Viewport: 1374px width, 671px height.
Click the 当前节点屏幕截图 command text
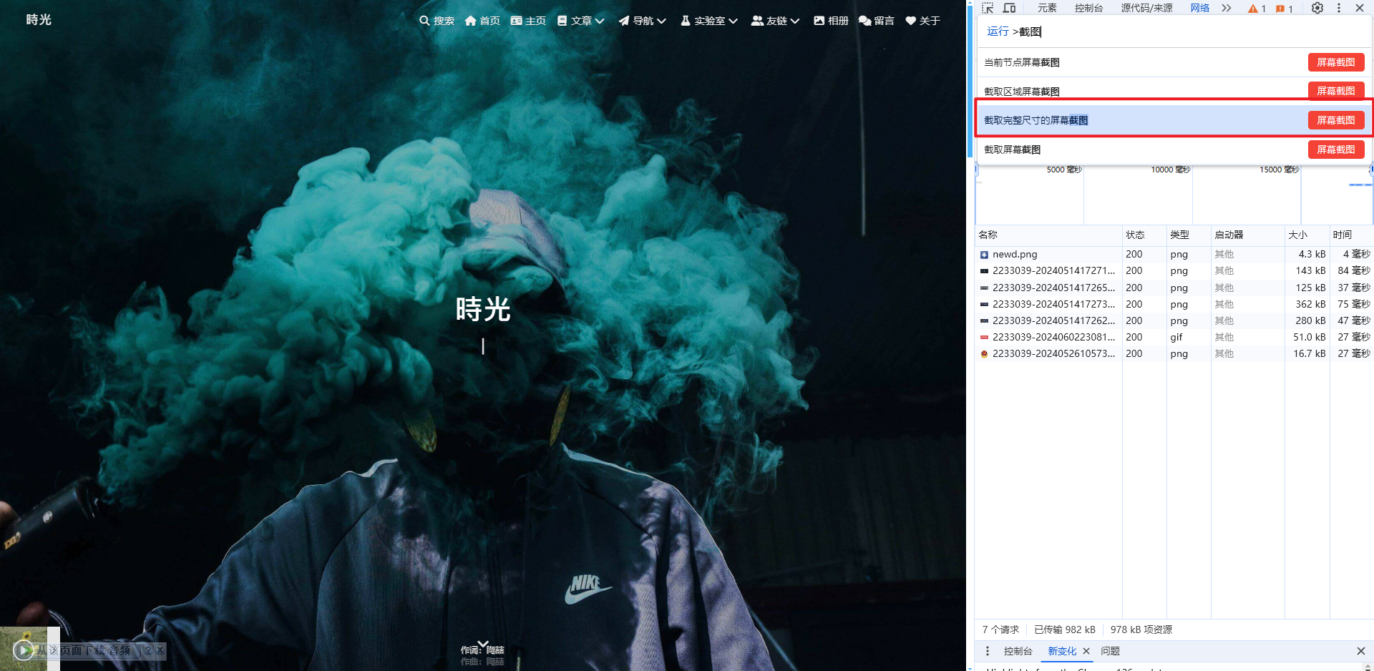coord(1021,62)
